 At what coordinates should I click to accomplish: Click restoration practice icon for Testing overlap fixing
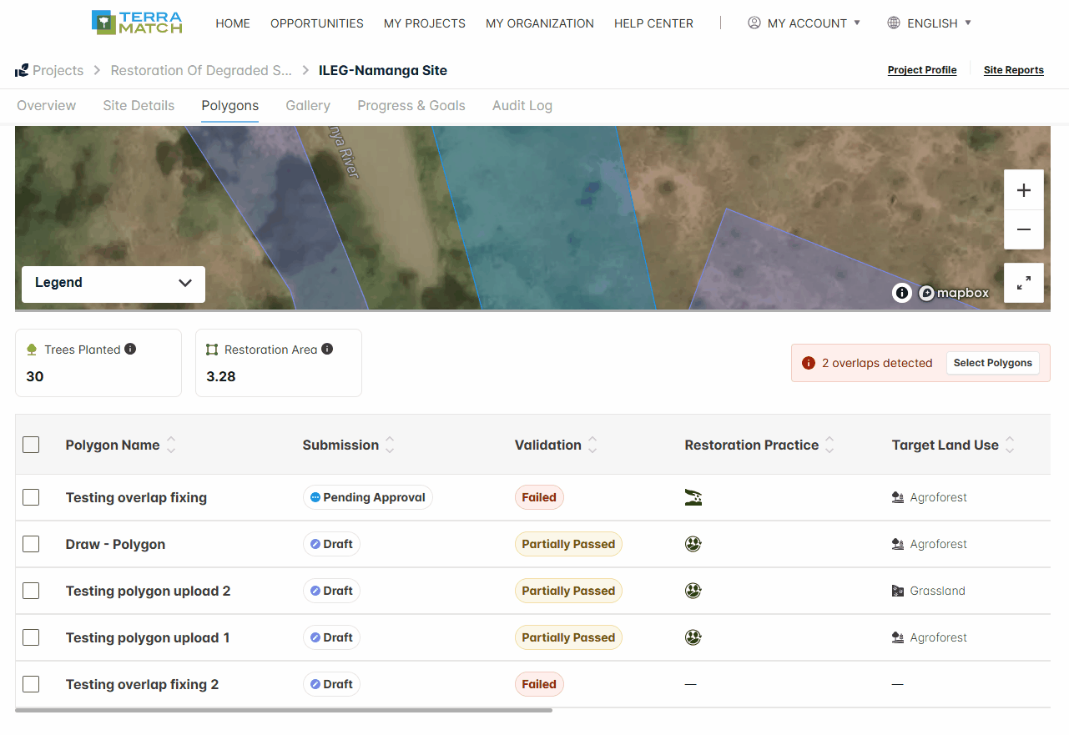(693, 497)
